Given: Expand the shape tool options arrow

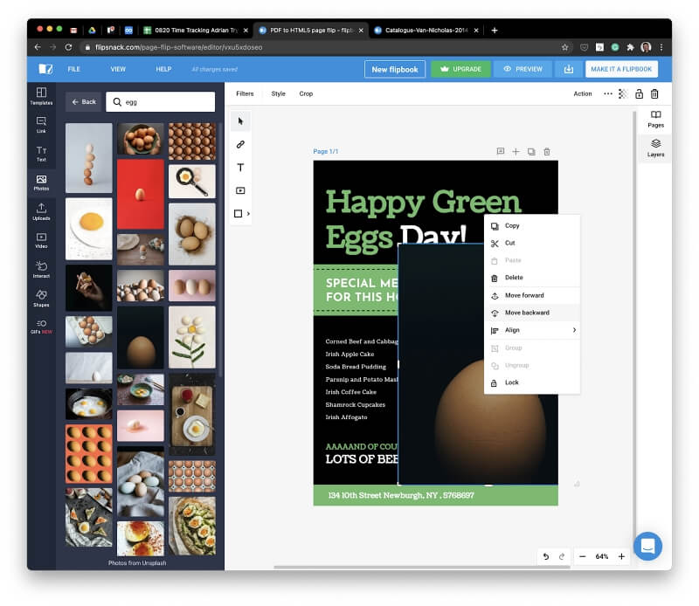Looking at the screenshot, I should pyautogui.click(x=249, y=214).
